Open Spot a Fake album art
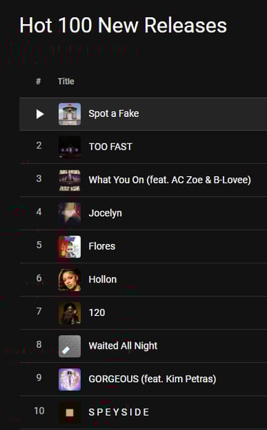The image size is (267, 430). tap(70, 114)
